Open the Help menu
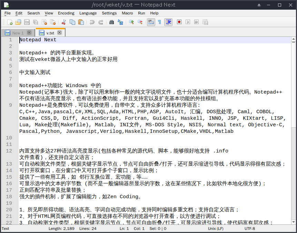This screenshot has width=297, height=233. pos(154,13)
